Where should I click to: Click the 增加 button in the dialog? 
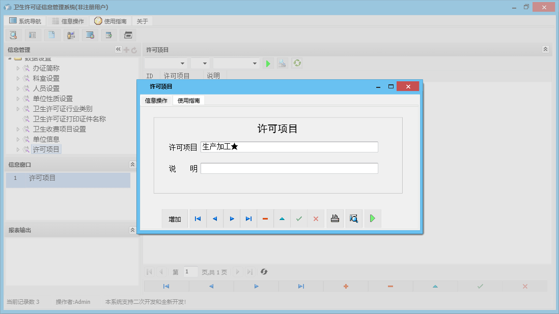pos(175,218)
